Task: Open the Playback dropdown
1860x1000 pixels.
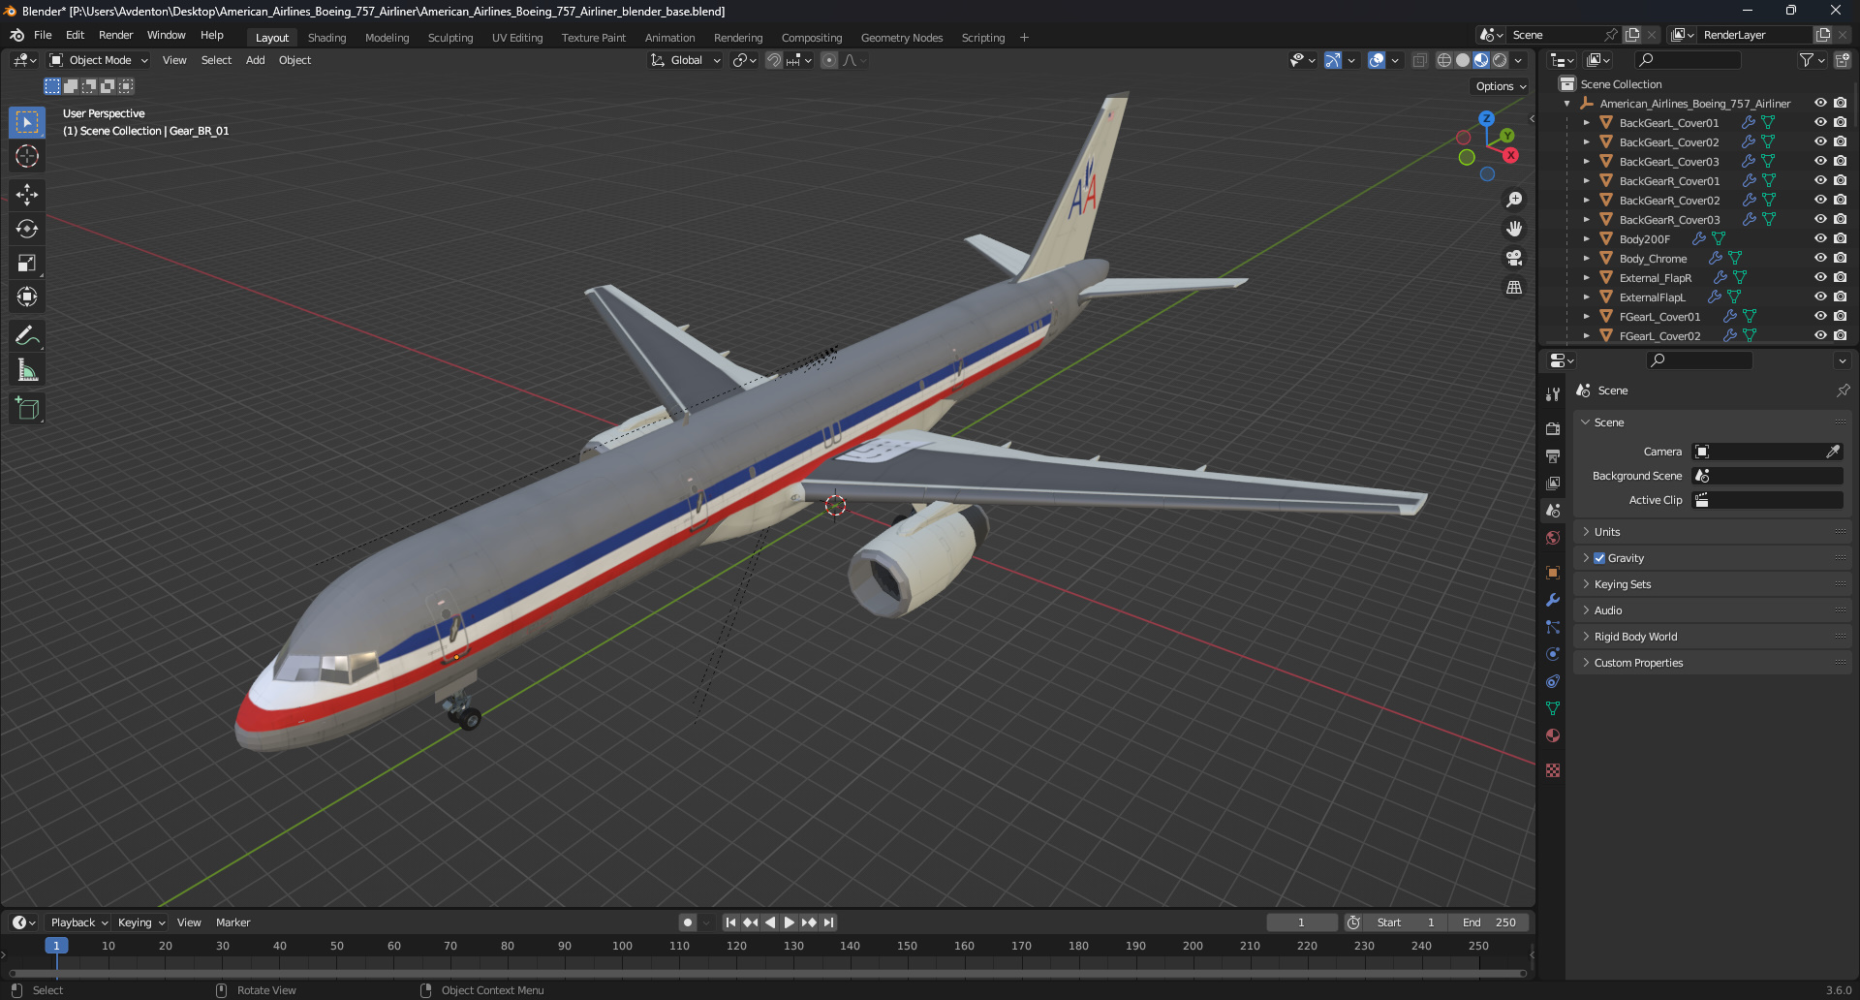Action: tap(78, 922)
